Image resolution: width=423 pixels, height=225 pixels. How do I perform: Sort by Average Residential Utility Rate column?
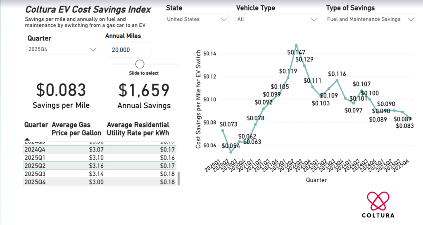138,129
